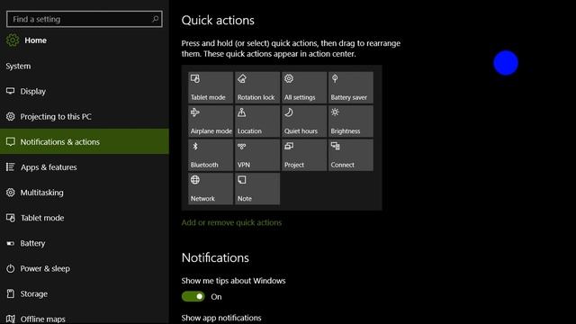Image resolution: width=576 pixels, height=324 pixels.
Task: Select the Quiet hours quick action tile
Action: coord(304,121)
